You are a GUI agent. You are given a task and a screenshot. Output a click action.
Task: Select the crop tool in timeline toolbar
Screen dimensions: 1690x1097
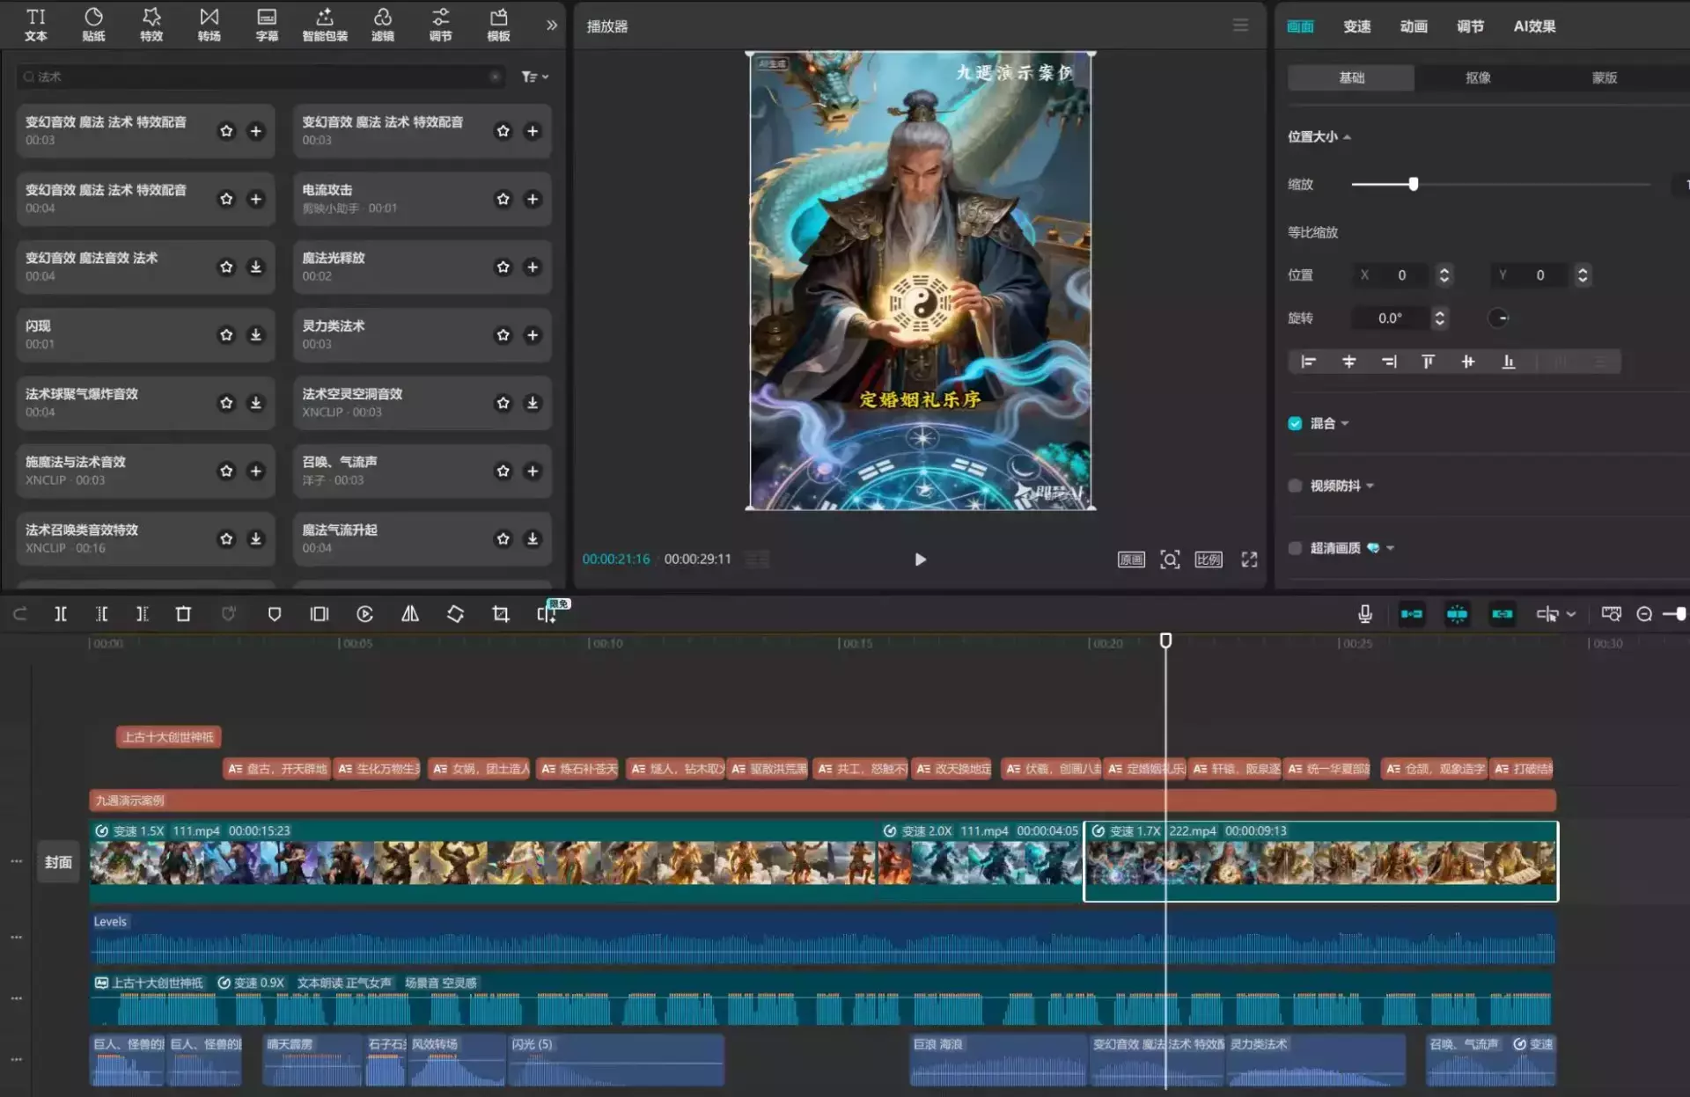501,614
